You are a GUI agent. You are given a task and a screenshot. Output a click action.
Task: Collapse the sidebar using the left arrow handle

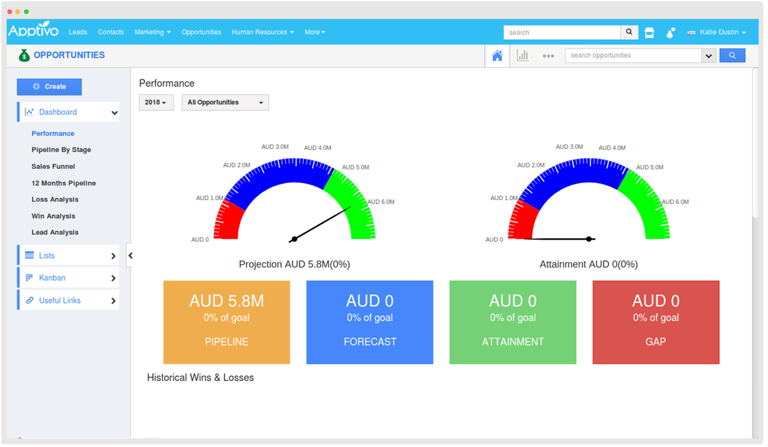pyautogui.click(x=130, y=255)
